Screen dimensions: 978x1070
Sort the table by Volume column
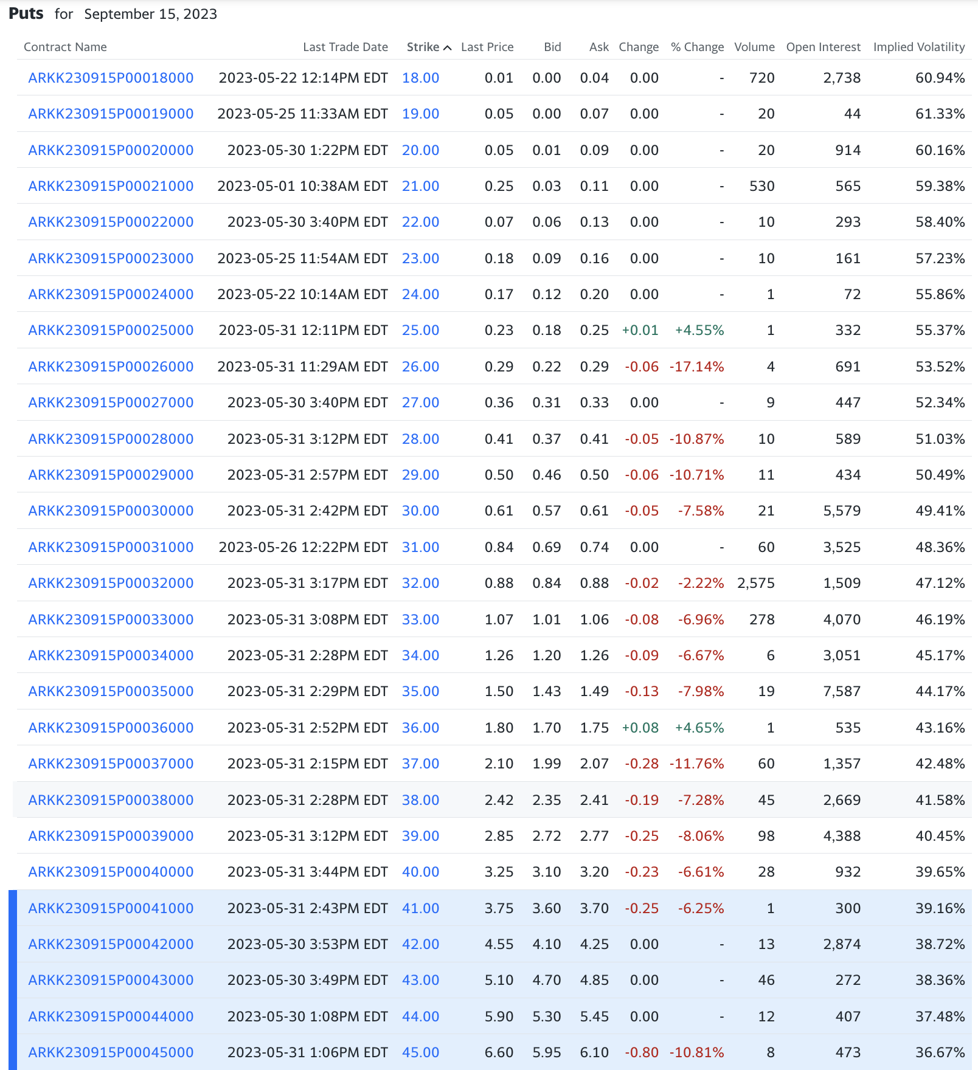point(755,47)
